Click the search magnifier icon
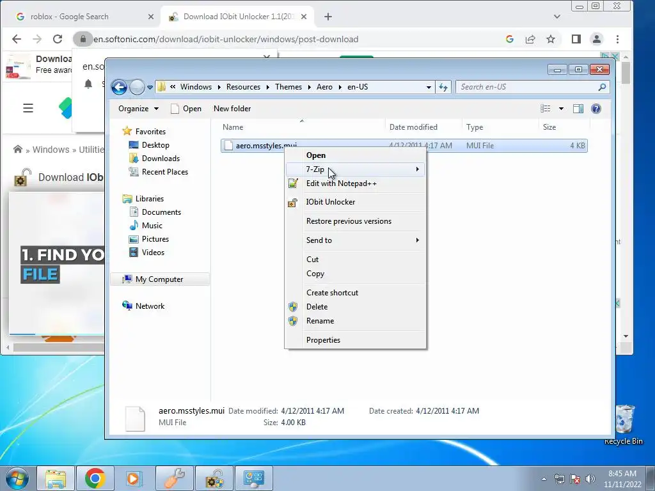 point(602,87)
